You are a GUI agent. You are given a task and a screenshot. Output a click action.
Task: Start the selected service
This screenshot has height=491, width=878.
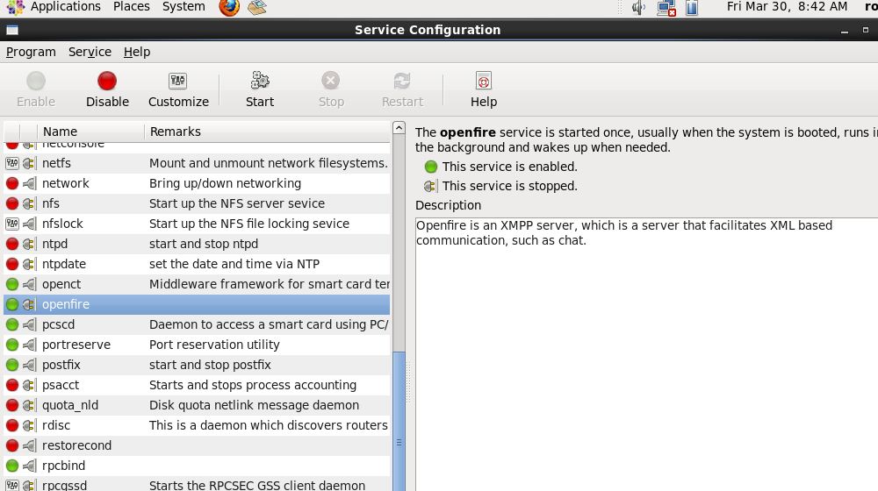point(260,89)
